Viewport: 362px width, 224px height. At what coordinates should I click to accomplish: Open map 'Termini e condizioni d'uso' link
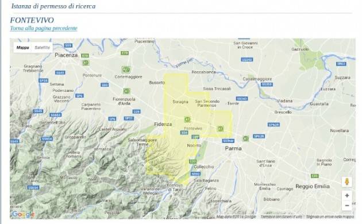[x=281, y=217]
